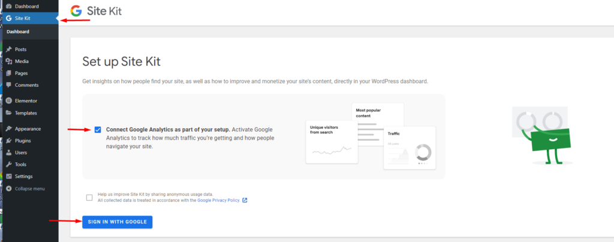Click the Google G logo in header
The height and width of the screenshot is (242, 614).
pyautogui.click(x=76, y=11)
